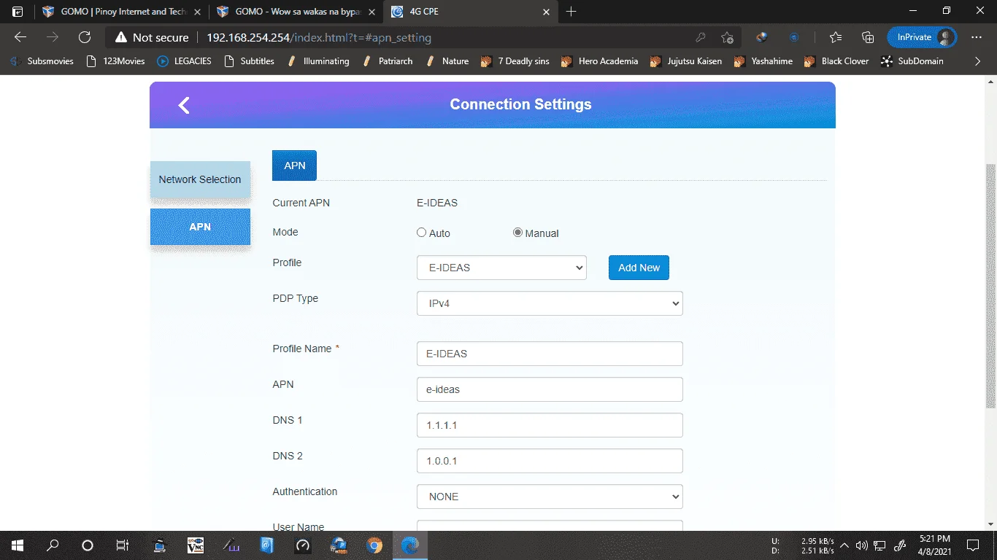
Task: Show hidden system tray icons
Action: 844,545
